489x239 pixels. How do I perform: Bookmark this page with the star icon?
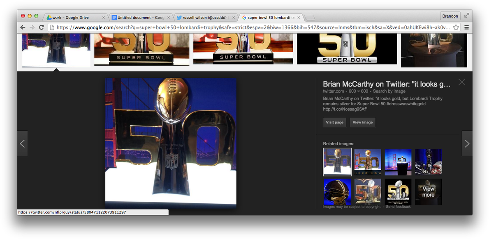456,27
